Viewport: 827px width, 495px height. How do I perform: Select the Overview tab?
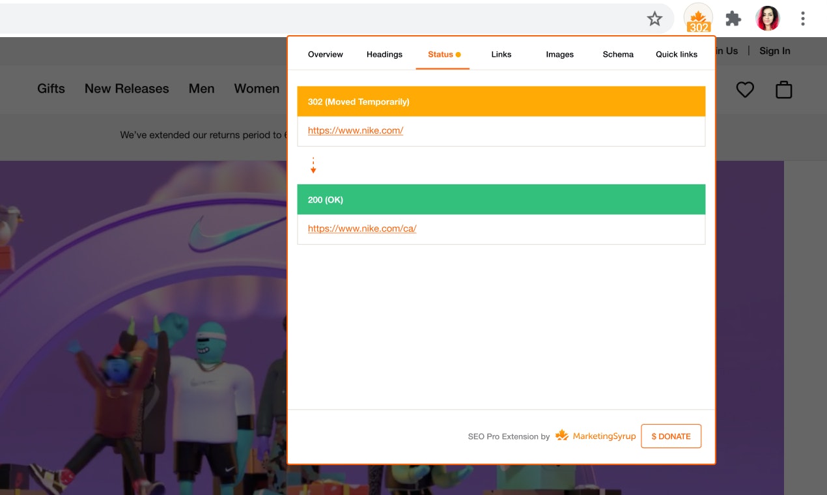tap(325, 55)
